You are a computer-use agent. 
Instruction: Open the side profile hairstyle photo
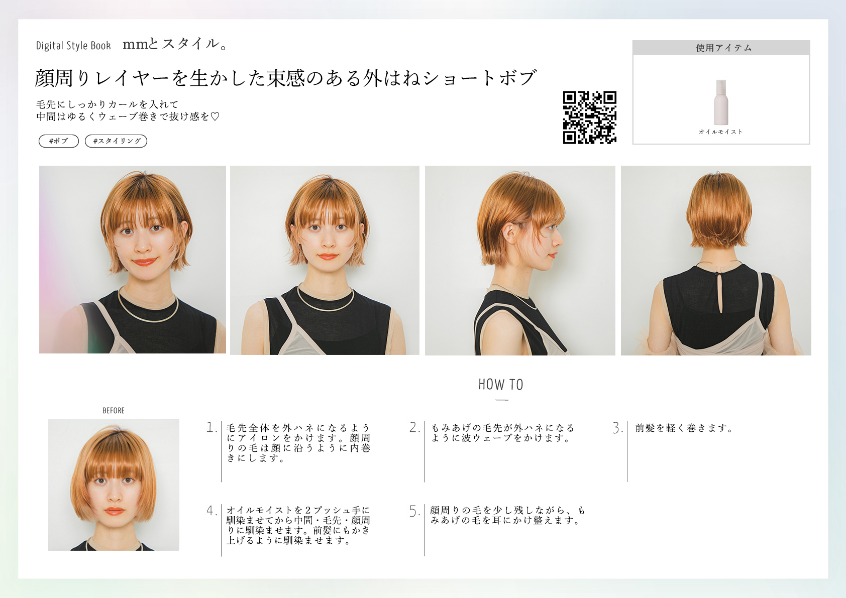(520, 260)
